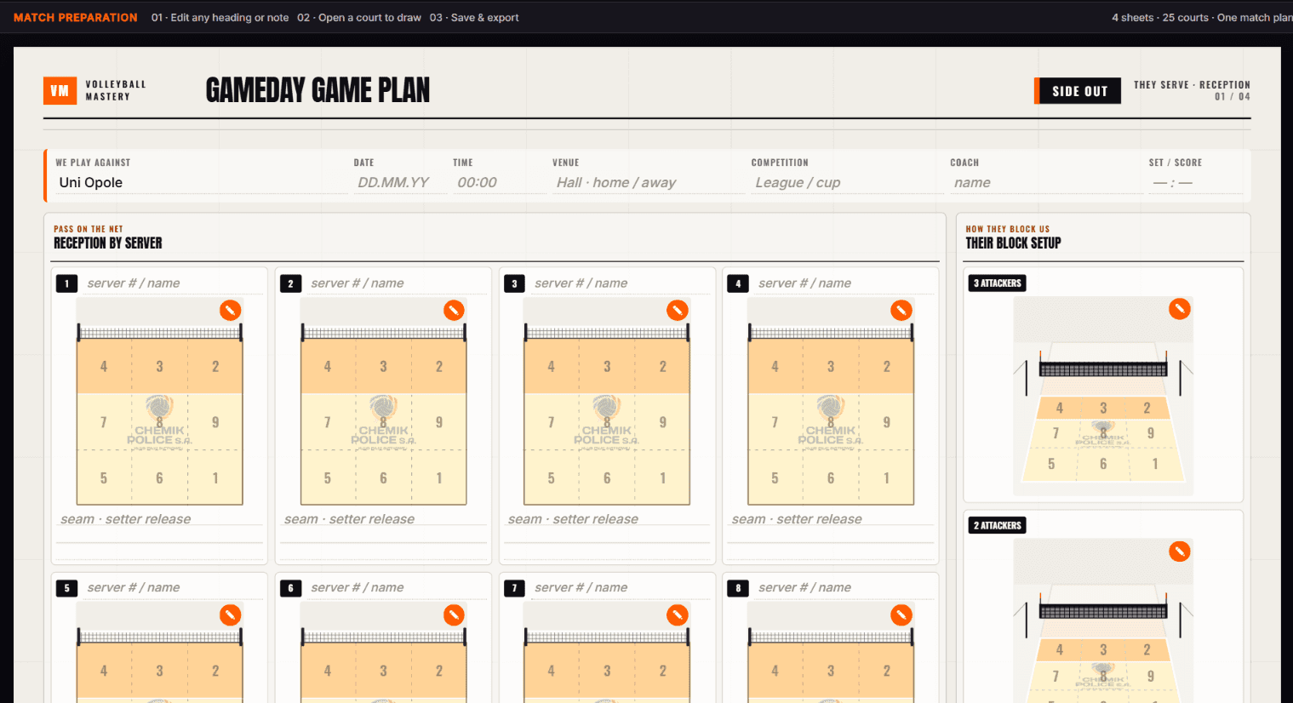Open draw editor for reception court 4
The width and height of the screenshot is (1293, 703).
[x=901, y=311]
